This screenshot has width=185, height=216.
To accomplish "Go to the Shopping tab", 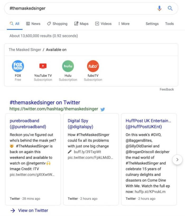I will coord(57,24).
